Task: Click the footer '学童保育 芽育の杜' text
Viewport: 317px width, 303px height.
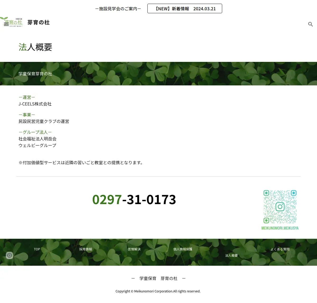Action: click(158, 278)
